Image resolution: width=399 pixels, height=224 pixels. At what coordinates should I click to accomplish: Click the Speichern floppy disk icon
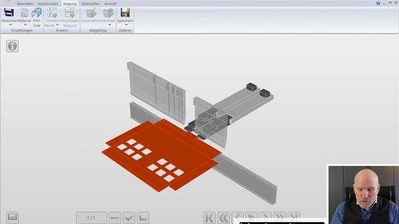tap(125, 12)
